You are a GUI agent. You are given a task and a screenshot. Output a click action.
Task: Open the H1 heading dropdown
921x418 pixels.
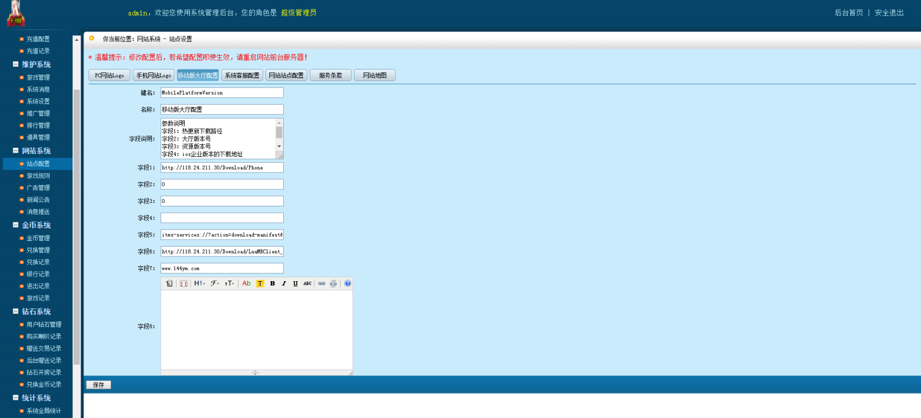click(x=199, y=283)
